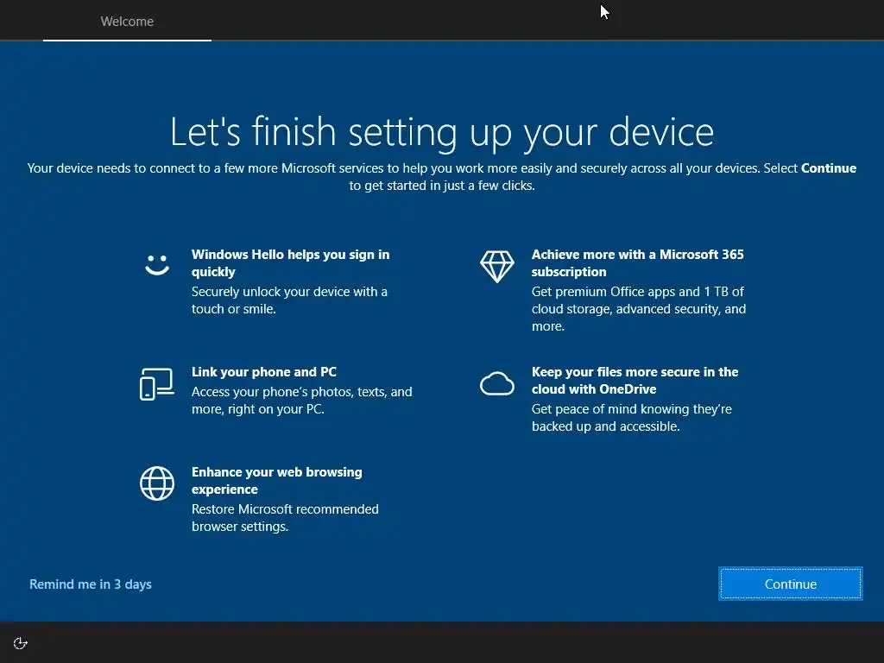884x663 pixels.
Task: Click the "Your device needs to connect" paragraph
Action: click(442, 176)
